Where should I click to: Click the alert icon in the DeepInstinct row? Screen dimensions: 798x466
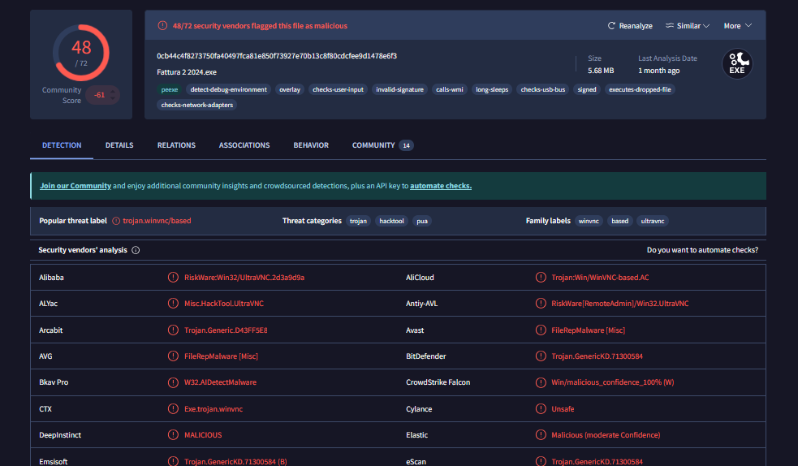(173, 435)
